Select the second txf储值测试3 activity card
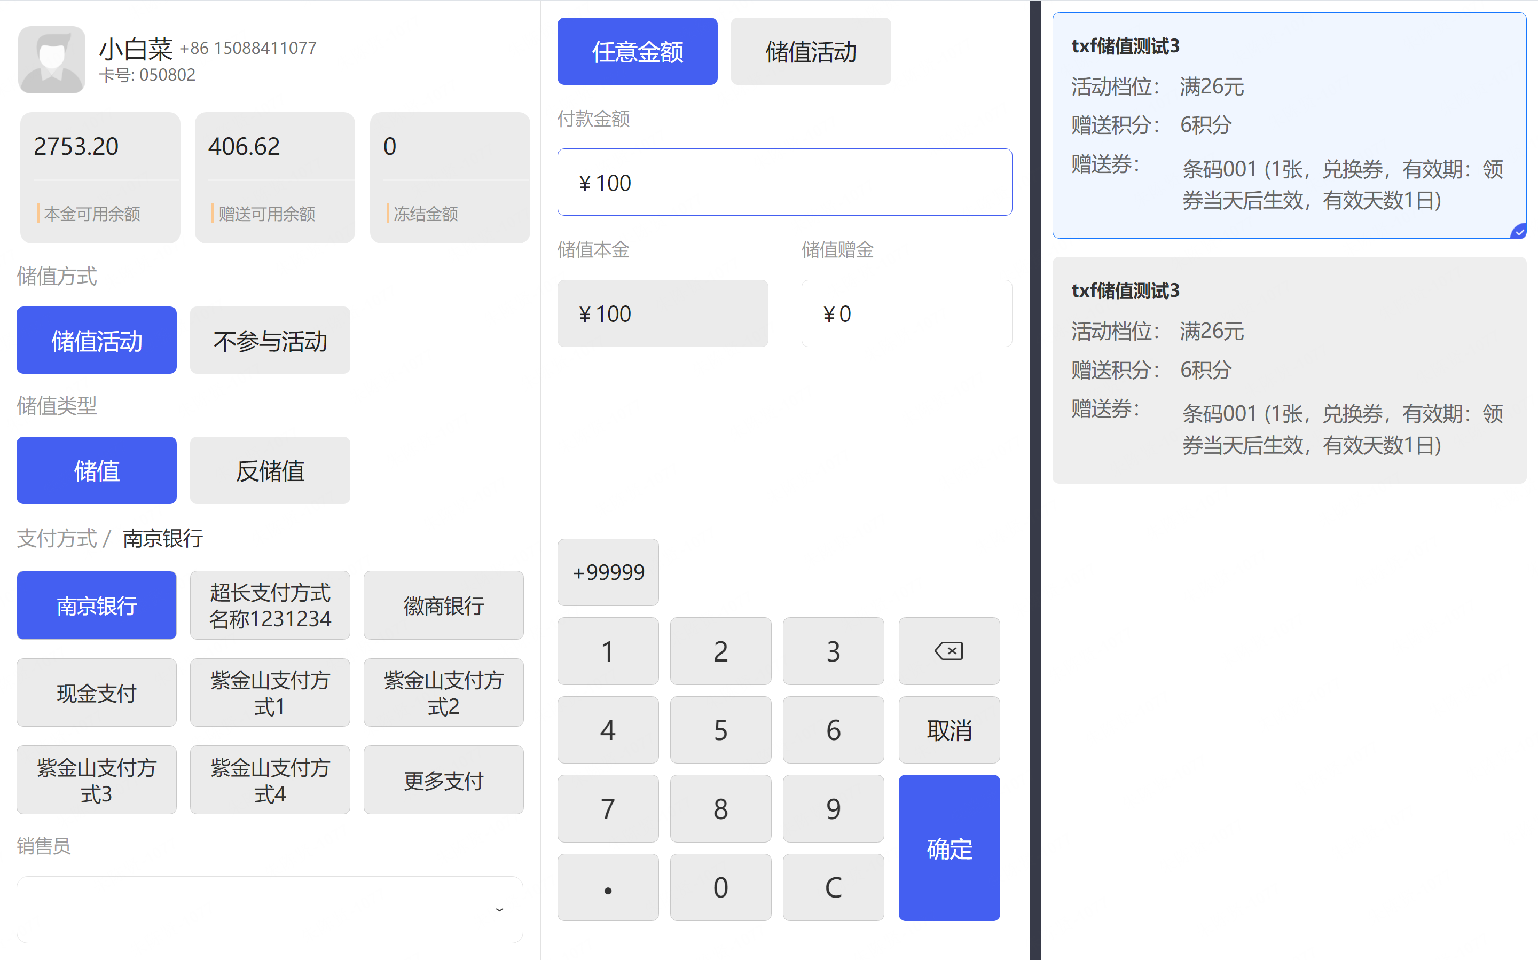This screenshot has height=960, width=1538. [x=1289, y=370]
